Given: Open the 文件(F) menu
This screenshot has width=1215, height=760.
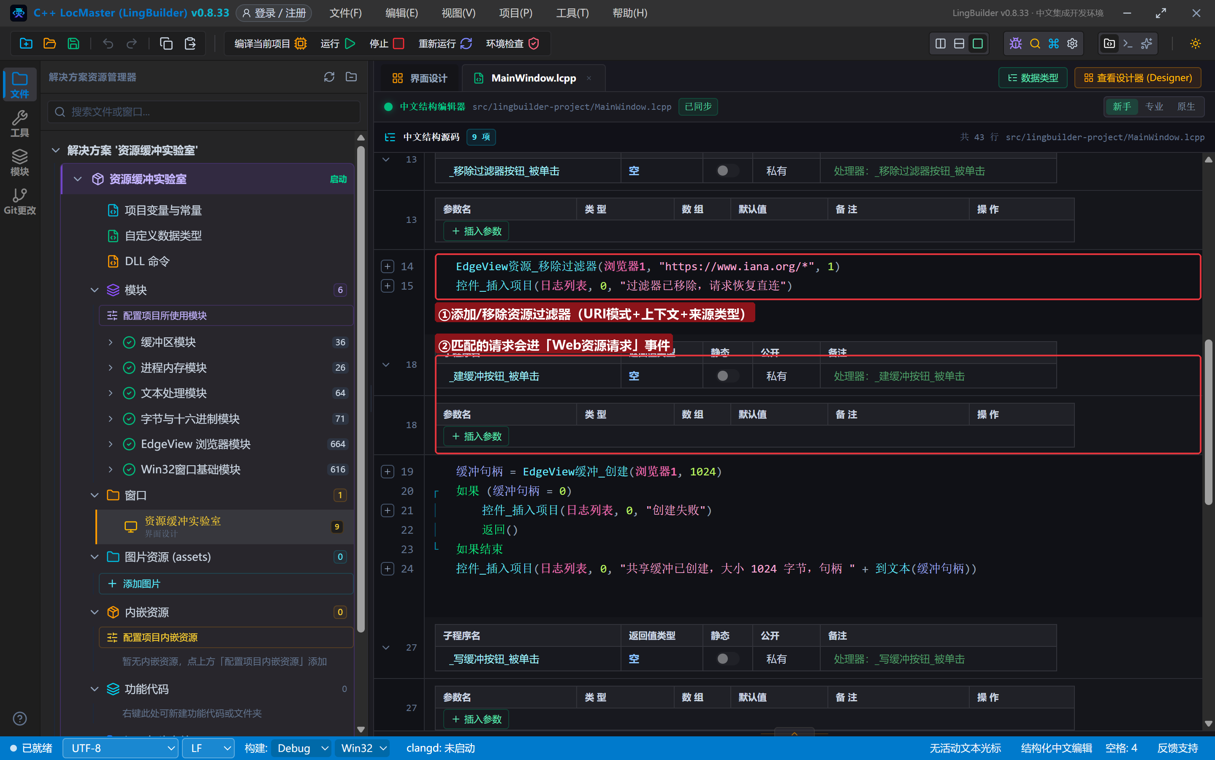Looking at the screenshot, I should point(346,13).
